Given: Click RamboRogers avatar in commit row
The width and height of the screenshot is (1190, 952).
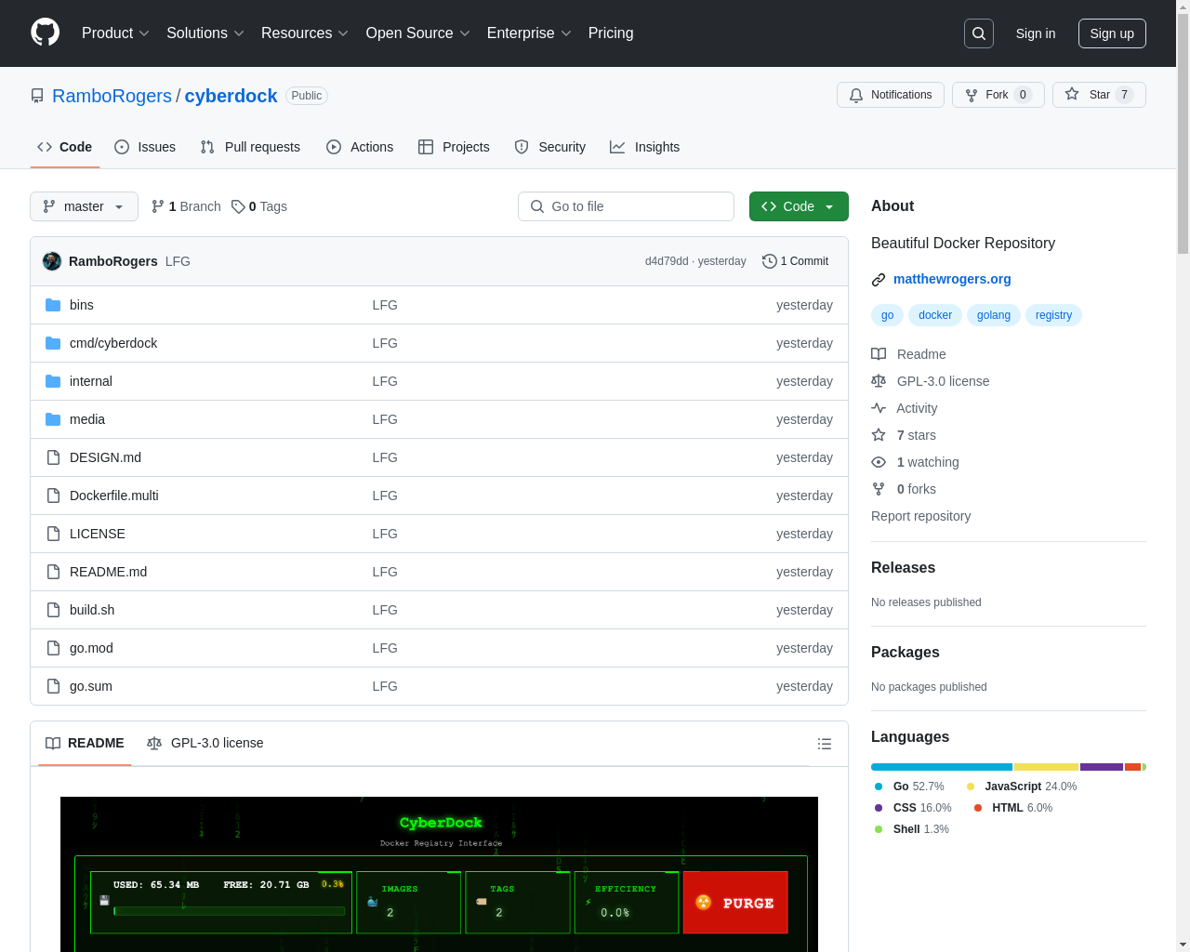Looking at the screenshot, I should coord(52,261).
